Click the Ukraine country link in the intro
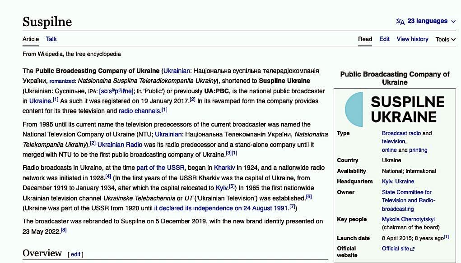Screen dimensions: 461x263 40,101
